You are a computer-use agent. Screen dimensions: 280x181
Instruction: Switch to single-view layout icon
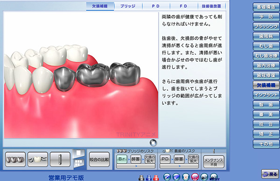pyautogui.click(x=78, y=153)
